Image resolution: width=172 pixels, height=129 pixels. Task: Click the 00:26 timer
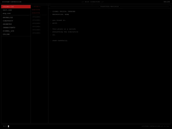pos(167,2)
